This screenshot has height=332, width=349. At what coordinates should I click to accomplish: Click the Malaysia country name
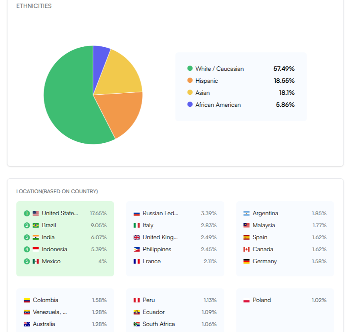pos(264,225)
